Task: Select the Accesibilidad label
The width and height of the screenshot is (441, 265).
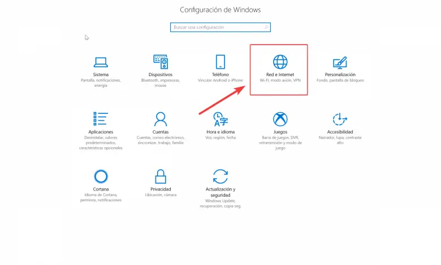Action: (x=340, y=132)
